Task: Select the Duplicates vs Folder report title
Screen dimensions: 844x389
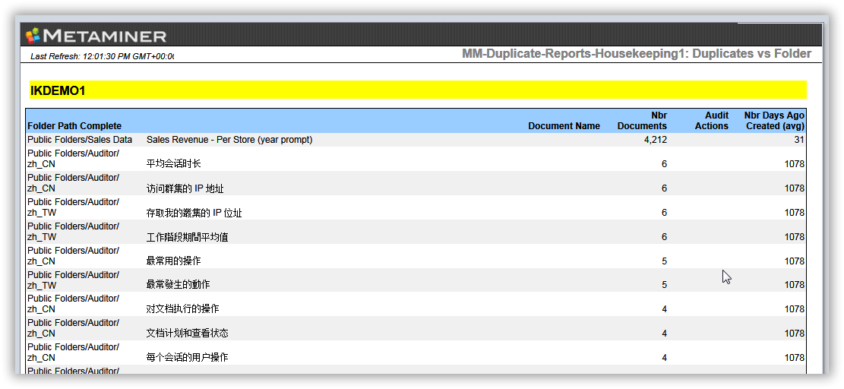Action: click(637, 54)
